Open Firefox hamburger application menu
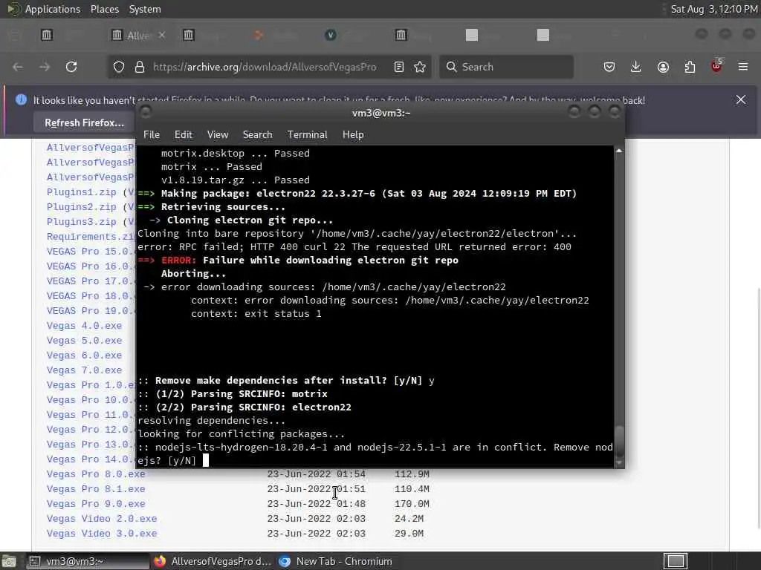Viewport: 761px width, 570px height. pos(743,67)
